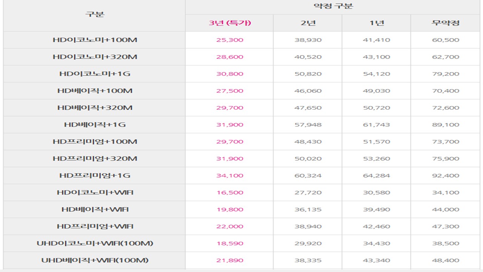483x272 pixels.
Task: Click the HD이코노미+WIFI row label
Action: pyautogui.click(x=95, y=193)
